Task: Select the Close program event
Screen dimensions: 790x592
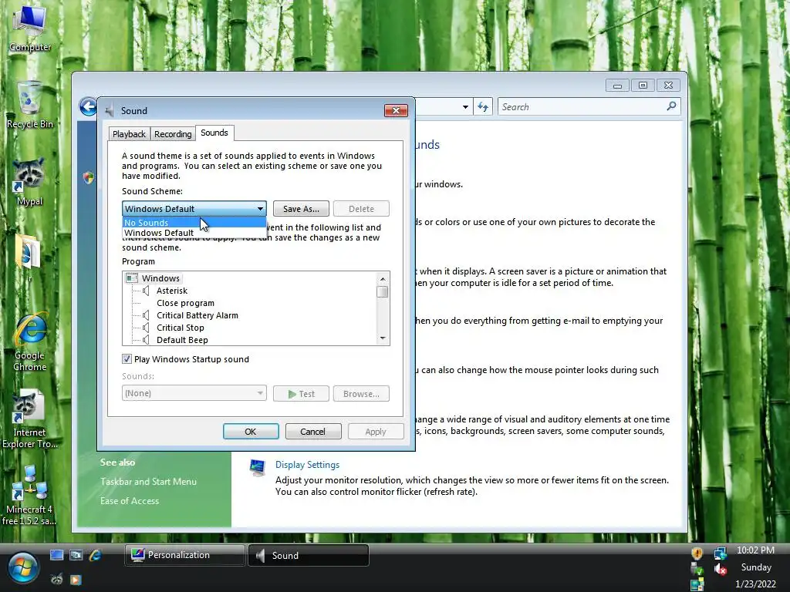Action: coord(185,303)
